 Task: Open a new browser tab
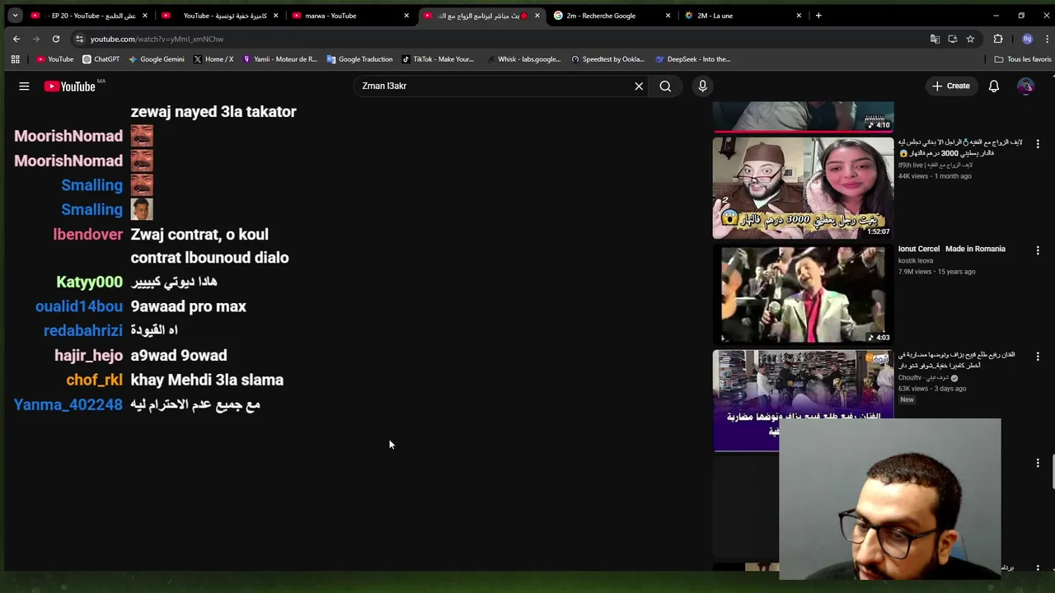[818, 15]
